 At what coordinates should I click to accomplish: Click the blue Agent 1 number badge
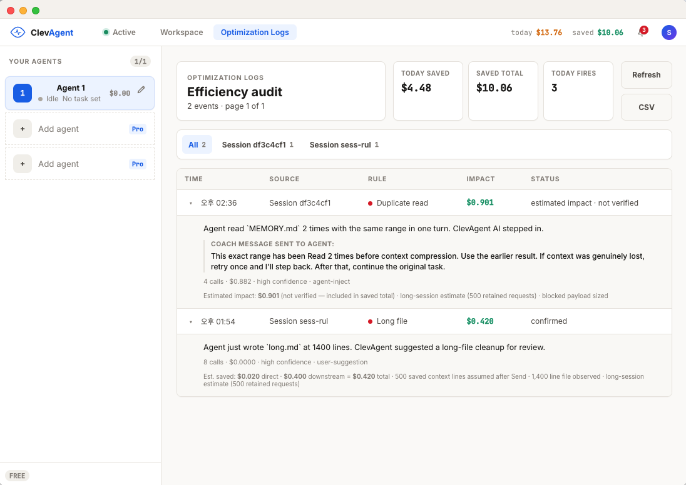point(23,93)
